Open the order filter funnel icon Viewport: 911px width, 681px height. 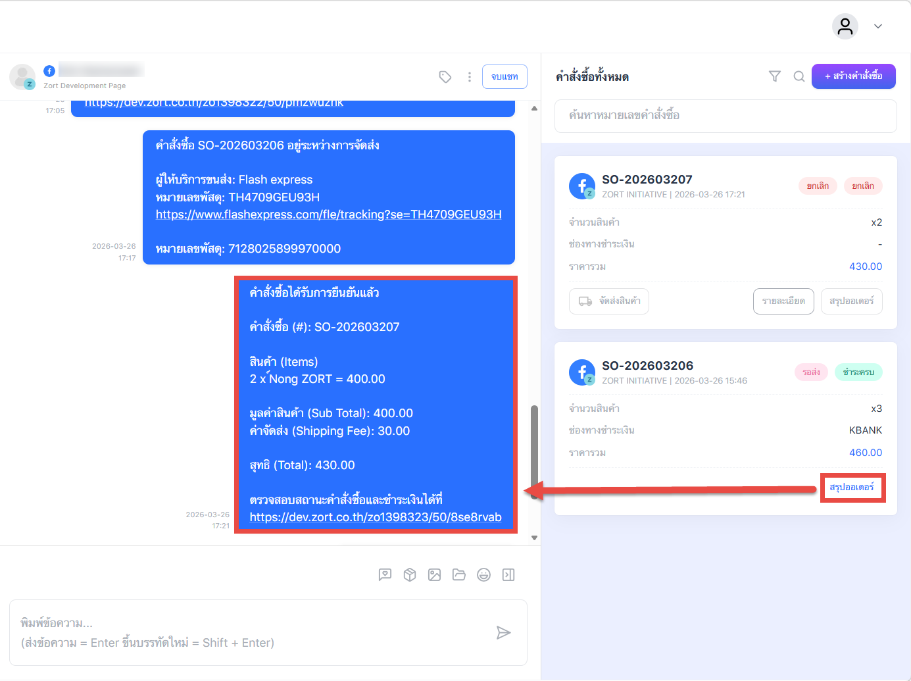pos(775,76)
